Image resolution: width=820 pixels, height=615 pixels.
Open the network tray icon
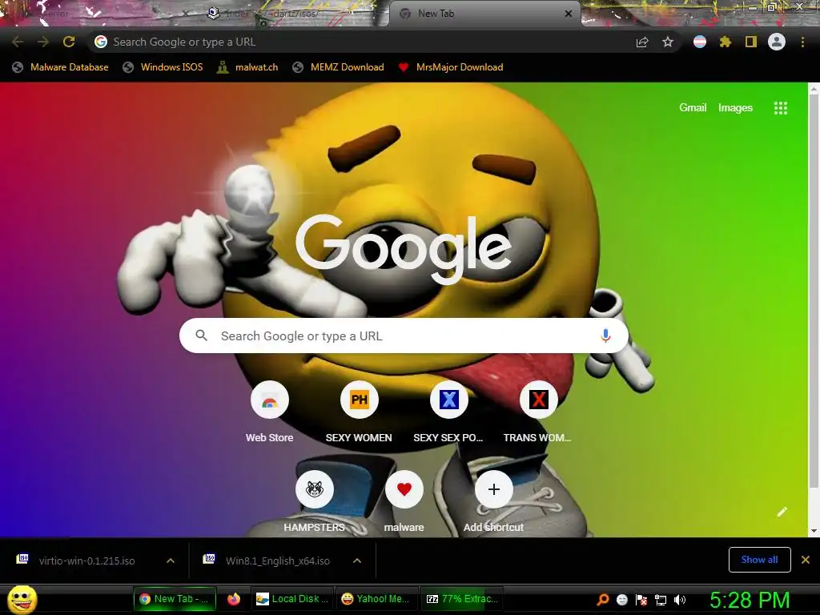(661, 600)
